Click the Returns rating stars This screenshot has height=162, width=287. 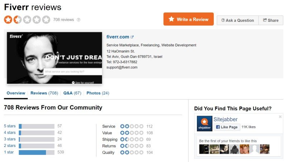pos(132,146)
